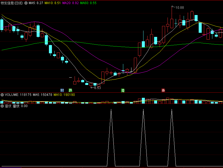The height and width of the screenshot is (168, 223).
Task: Click the 涨 marker icon
Action: coord(163,90)
